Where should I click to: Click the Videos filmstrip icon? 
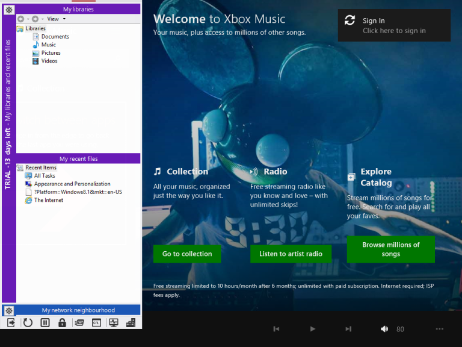(35, 61)
